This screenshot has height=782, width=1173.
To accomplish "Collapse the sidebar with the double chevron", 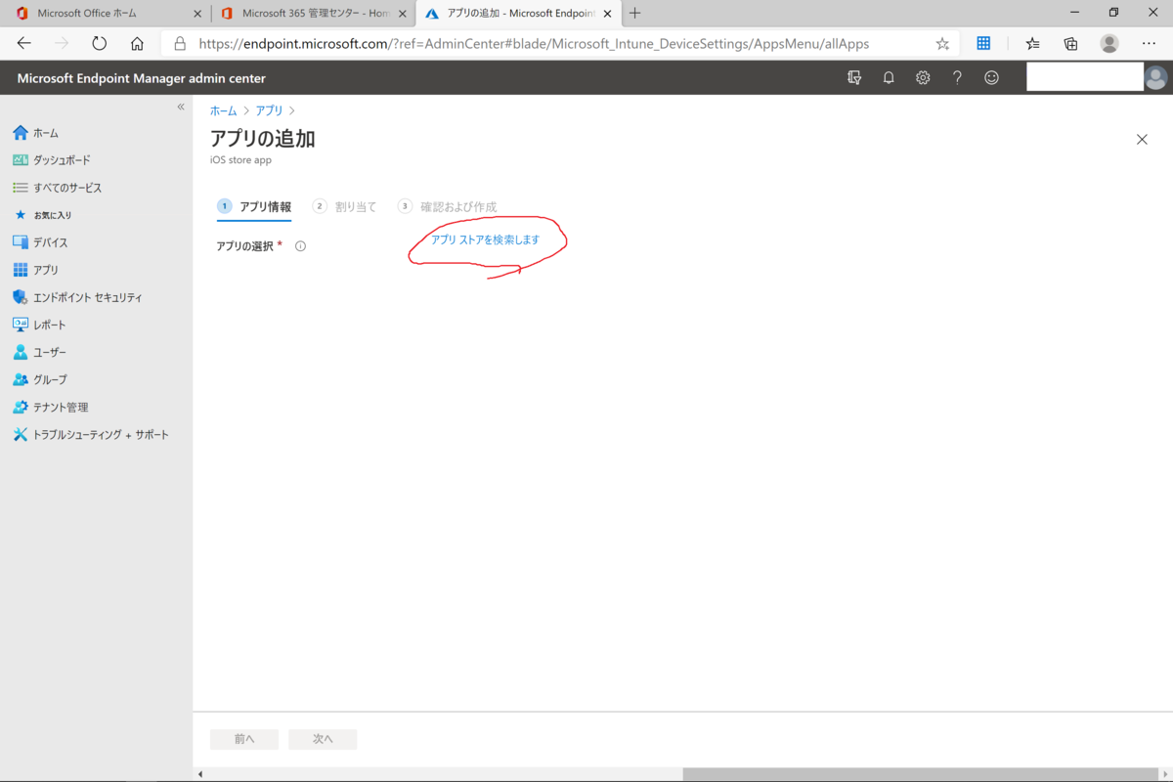I will [x=180, y=106].
